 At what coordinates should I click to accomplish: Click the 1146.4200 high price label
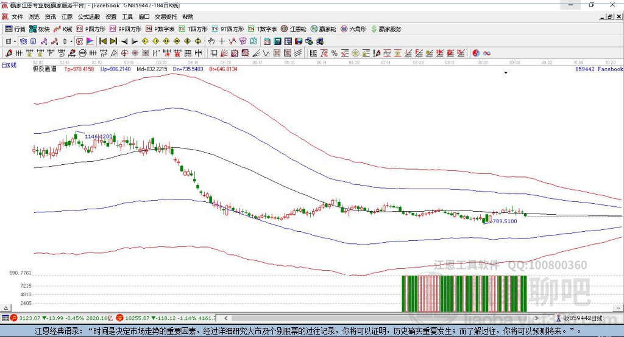click(99, 136)
